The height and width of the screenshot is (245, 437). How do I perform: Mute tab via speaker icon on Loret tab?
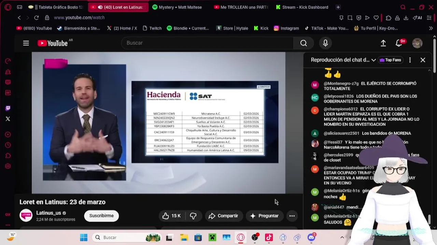(100, 7)
